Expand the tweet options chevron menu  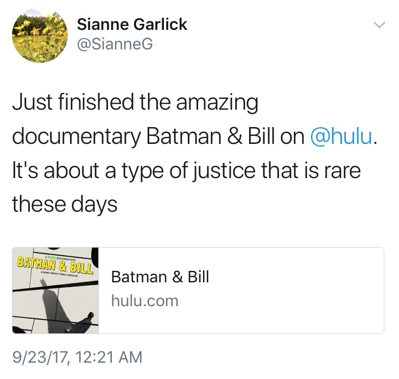(x=379, y=25)
